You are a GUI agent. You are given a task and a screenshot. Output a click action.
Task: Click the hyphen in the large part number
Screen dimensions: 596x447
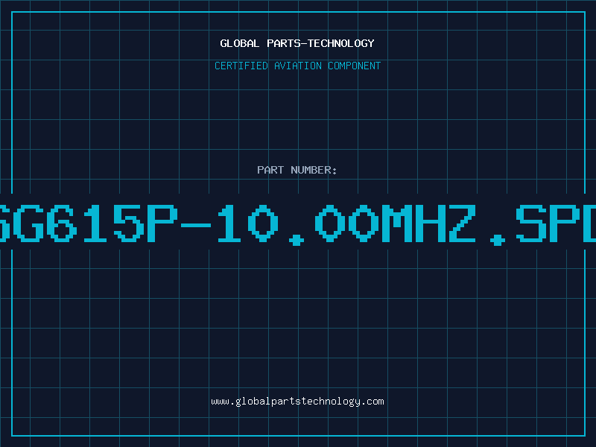196,225
